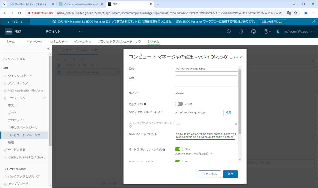Image resolution: width=318 pixels, height=188 pixels.
Task: Click 編集 link next to FQDN
Action: tap(228, 112)
